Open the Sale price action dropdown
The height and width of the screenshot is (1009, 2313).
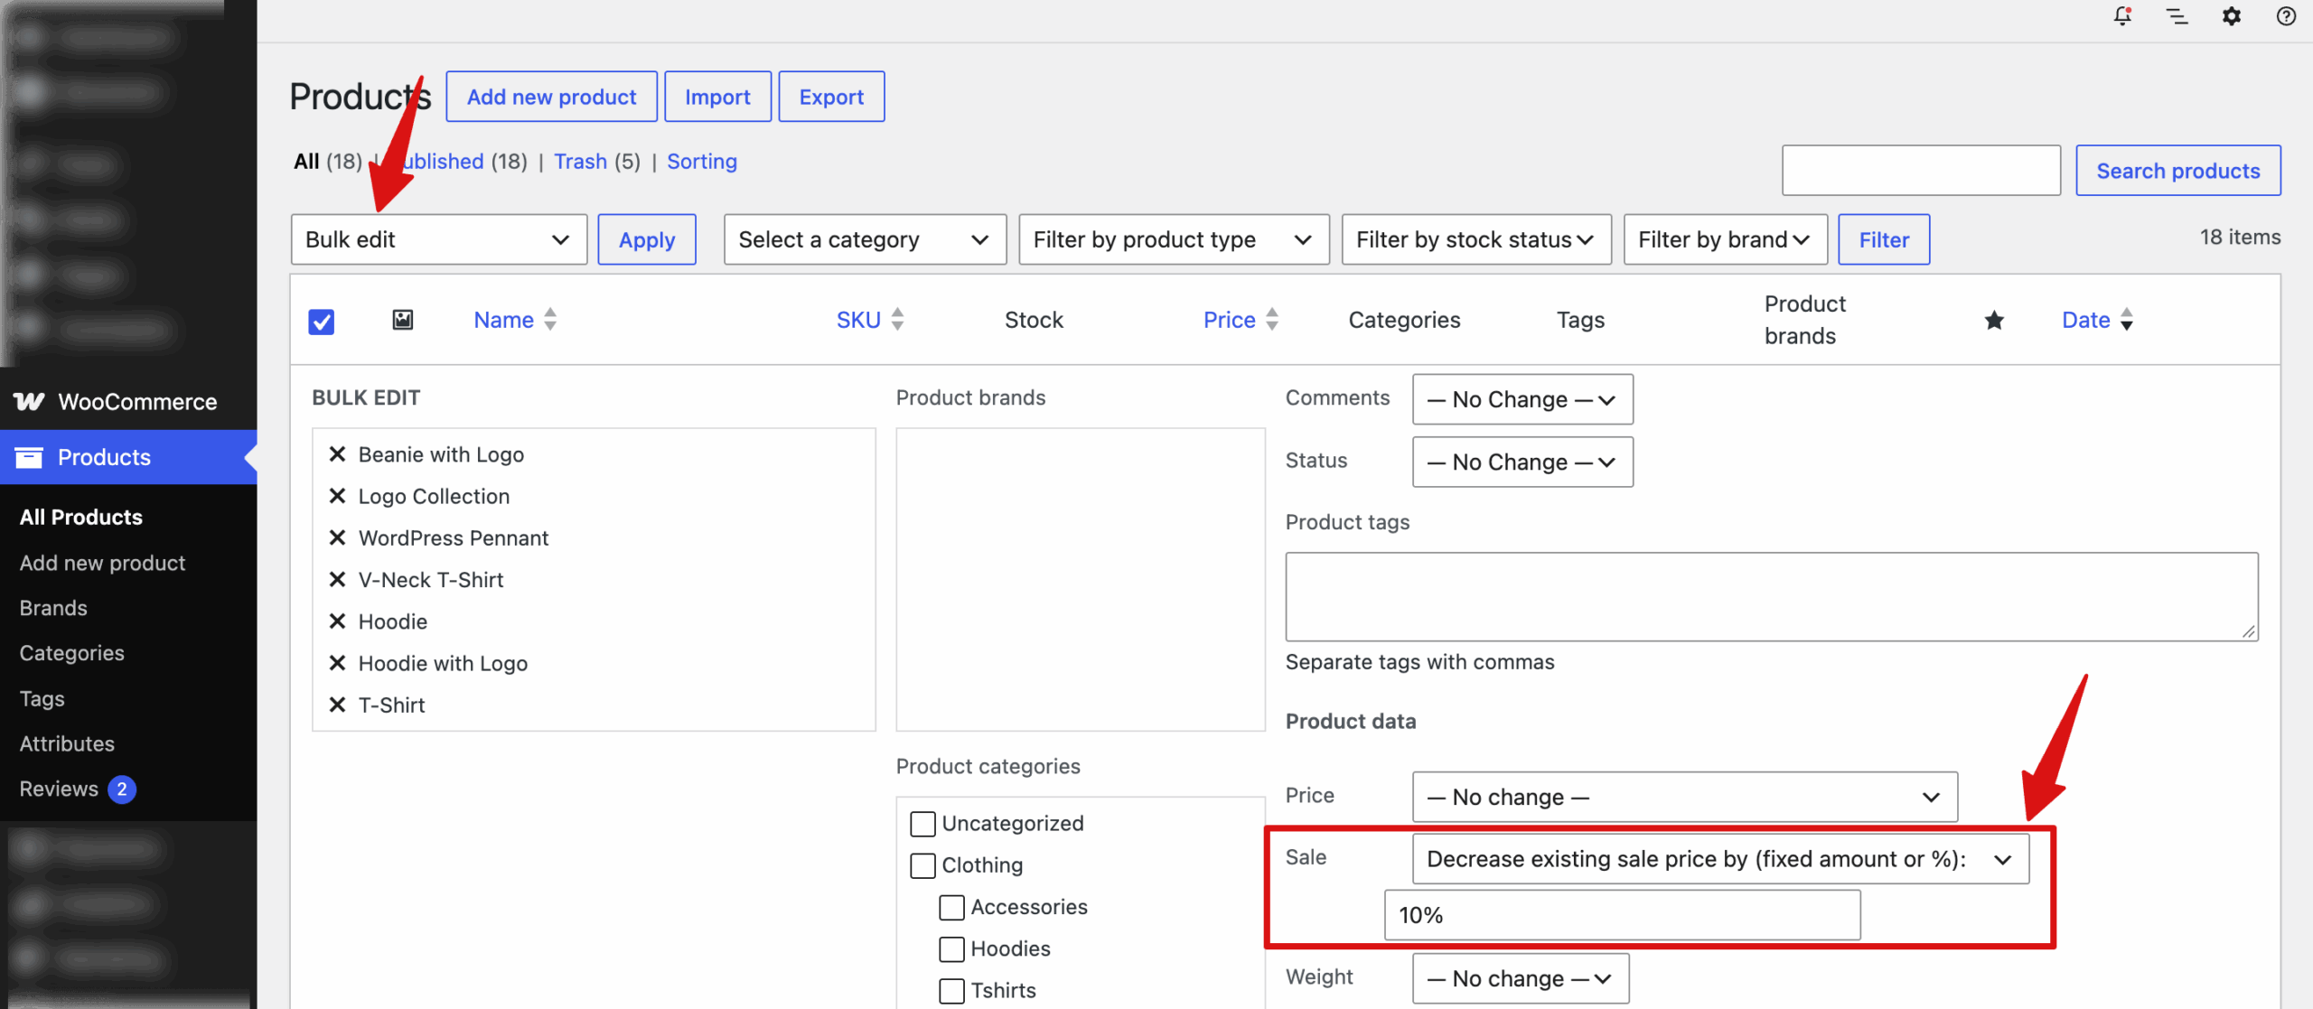(x=1720, y=858)
